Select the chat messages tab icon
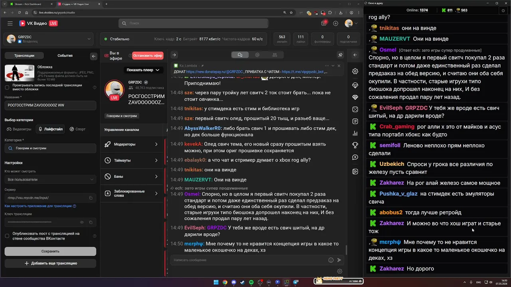Viewport: 511px width, 287px height. (240, 55)
